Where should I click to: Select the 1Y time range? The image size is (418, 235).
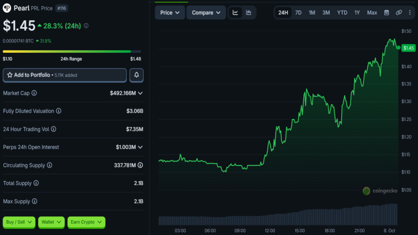click(x=357, y=13)
